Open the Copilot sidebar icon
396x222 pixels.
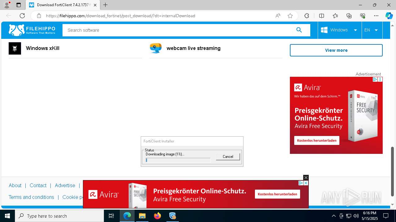(x=389, y=16)
